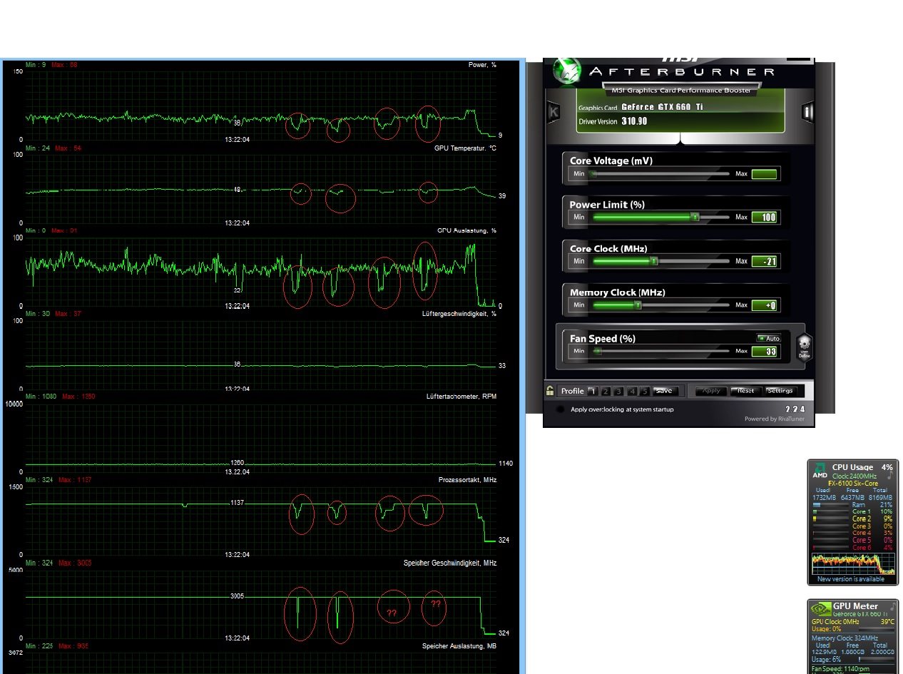
Task: Click the driver version '310.90'
Action: (x=634, y=121)
